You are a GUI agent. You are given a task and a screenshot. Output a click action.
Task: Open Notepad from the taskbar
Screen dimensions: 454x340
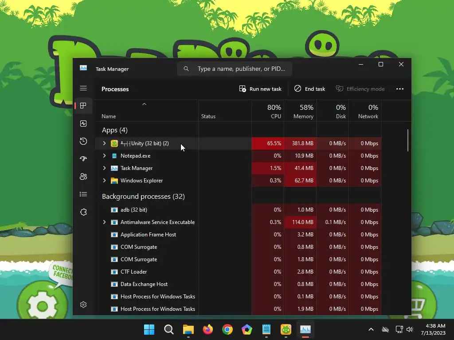[x=266, y=329]
